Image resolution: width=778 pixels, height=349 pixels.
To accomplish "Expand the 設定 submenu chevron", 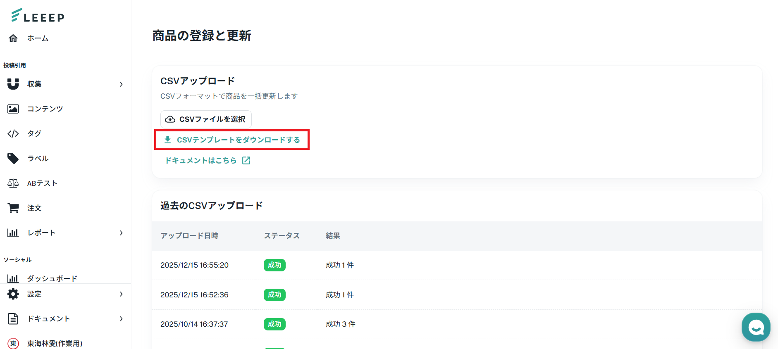I will [x=121, y=294].
